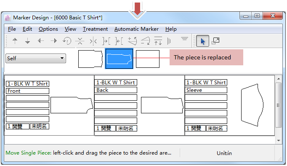This screenshot has width=287, height=166.
Task: Open the Automatic Marker menu
Action: [x=136, y=29]
